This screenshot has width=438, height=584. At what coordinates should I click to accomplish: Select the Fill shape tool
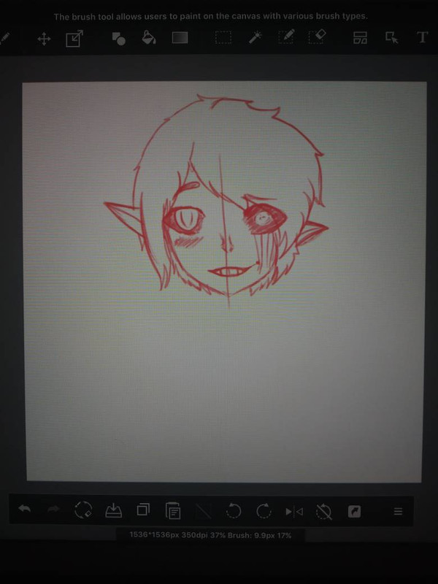[x=119, y=39]
